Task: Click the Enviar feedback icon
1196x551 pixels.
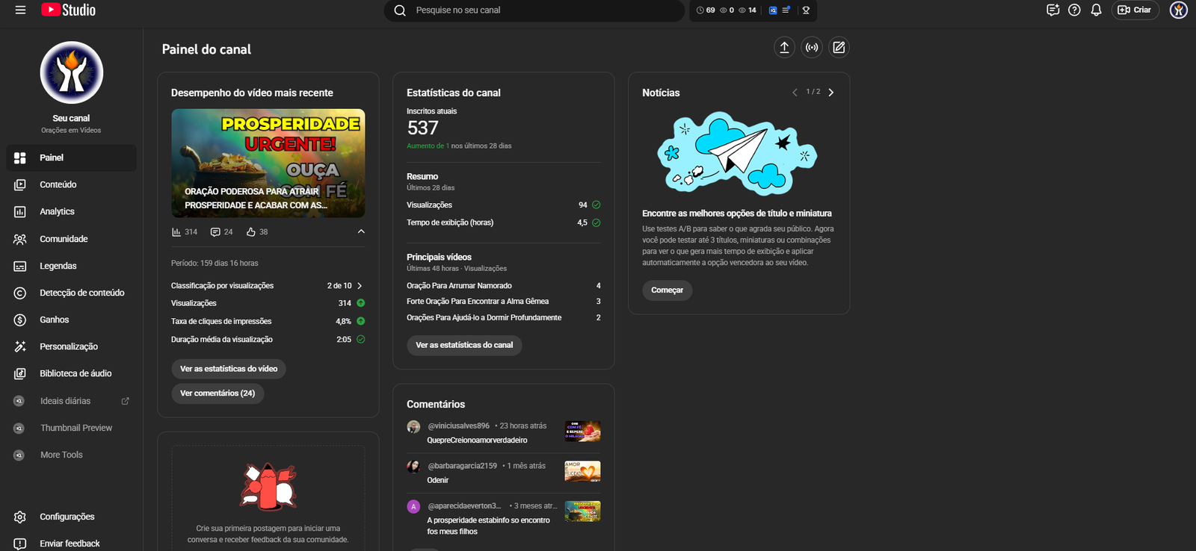Action: [20, 544]
